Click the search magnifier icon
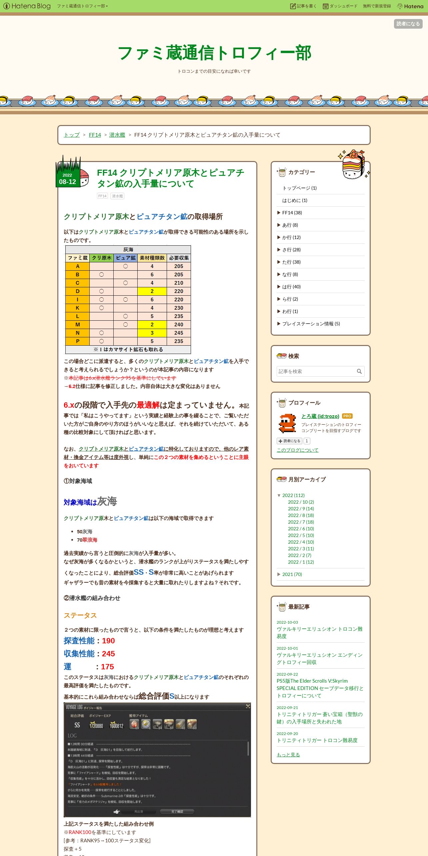The height and width of the screenshot is (856, 428). pyautogui.click(x=359, y=371)
